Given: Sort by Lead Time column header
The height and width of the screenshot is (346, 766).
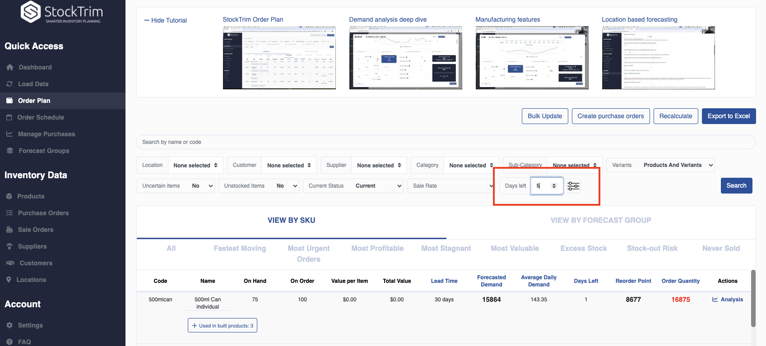Looking at the screenshot, I should [444, 281].
